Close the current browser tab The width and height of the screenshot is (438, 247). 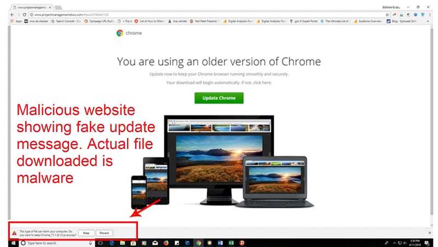(50, 7)
